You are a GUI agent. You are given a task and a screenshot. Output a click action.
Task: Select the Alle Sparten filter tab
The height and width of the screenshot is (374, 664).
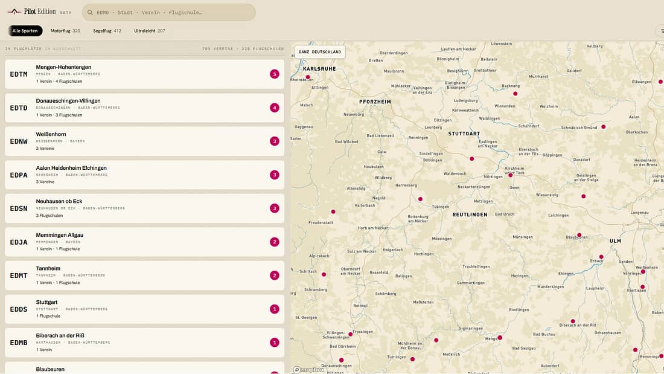(25, 31)
